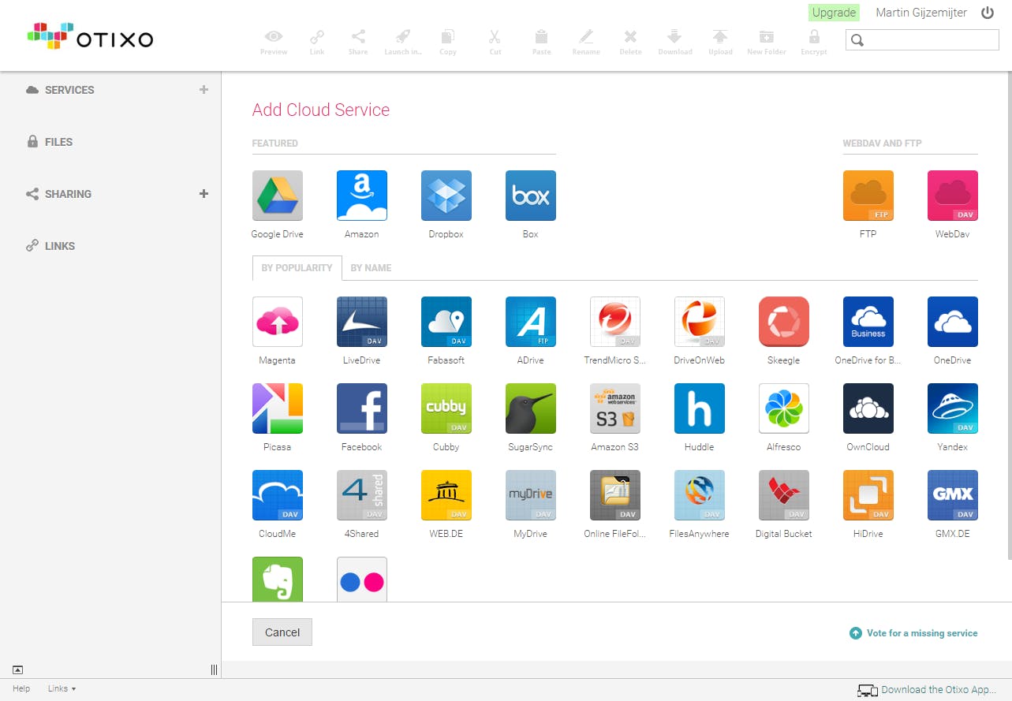1012x701 pixels.
Task: Choose the Amazon S3 service
Action: (614, 408)
